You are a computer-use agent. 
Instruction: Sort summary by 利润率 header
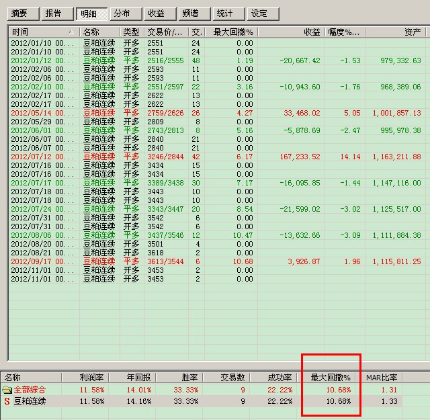click(85, 378)
